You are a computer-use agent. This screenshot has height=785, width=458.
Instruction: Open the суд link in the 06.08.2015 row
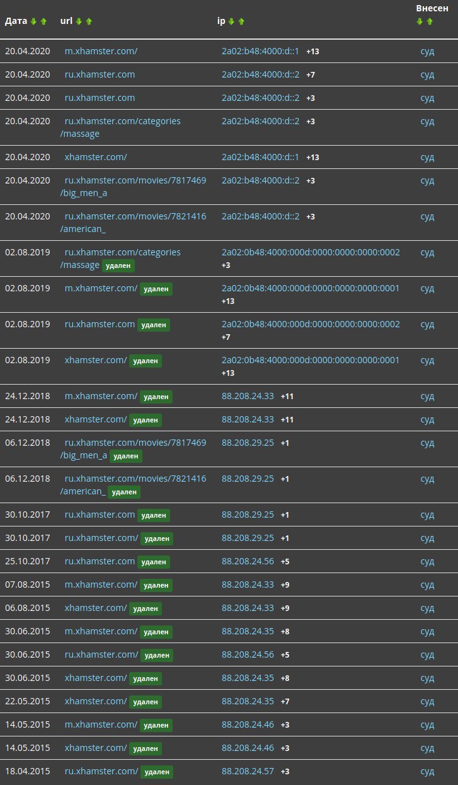pos(427,608)
